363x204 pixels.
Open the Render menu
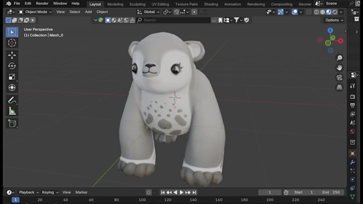click(42, 4)
